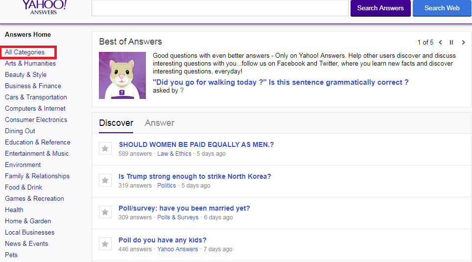Open the Yahoo Answers category link under kids poll
This screenshot has width=472, height=262.
(x=178, y=249)
